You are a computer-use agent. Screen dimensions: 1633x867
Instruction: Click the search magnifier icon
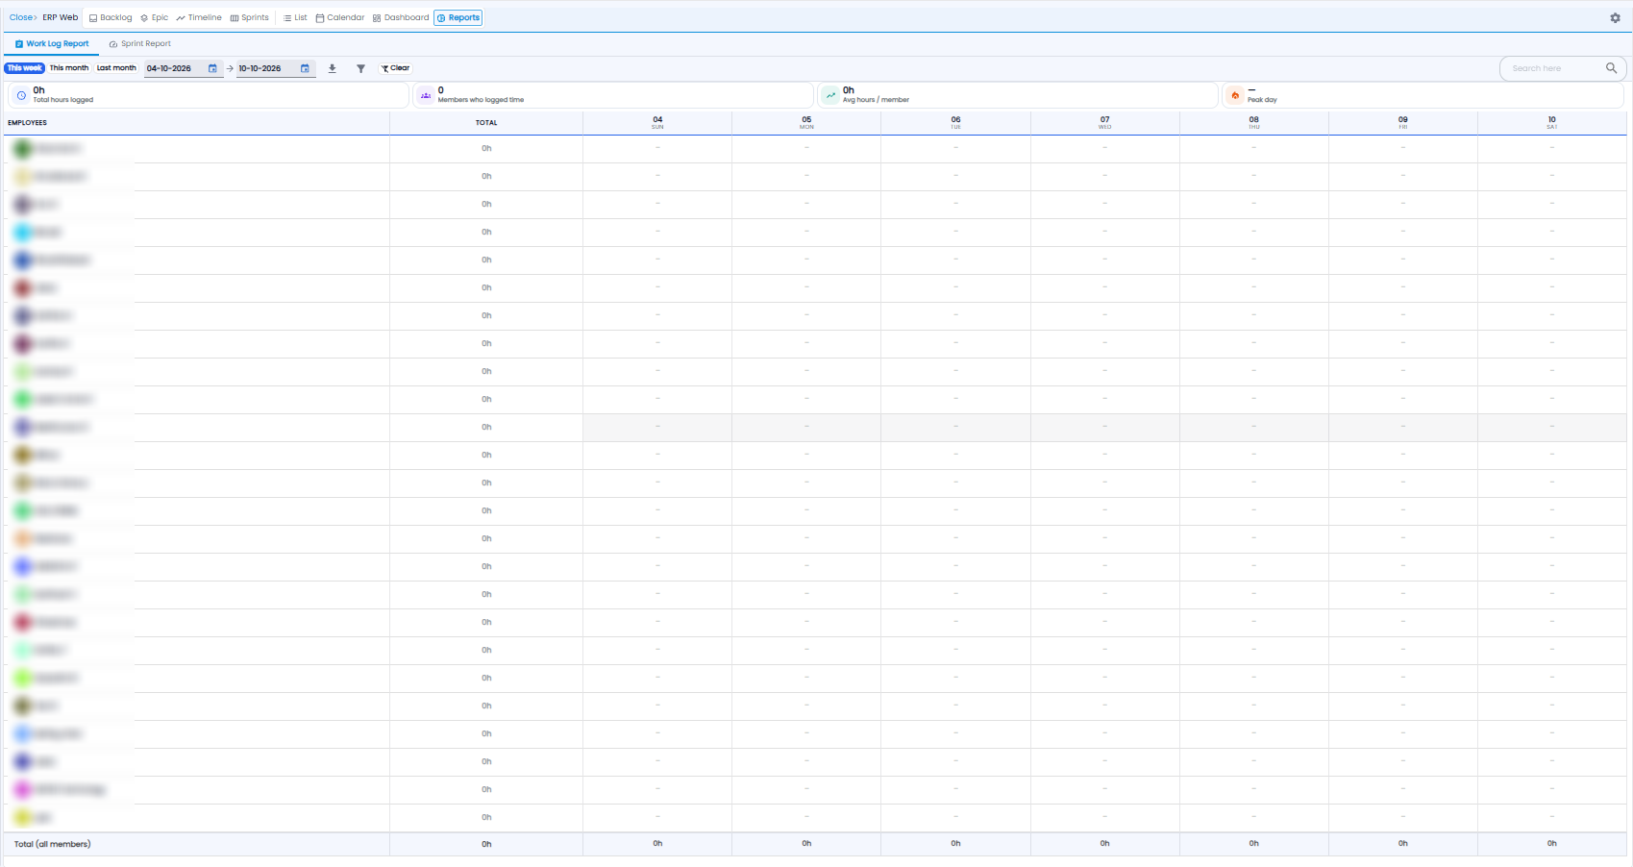(x=1611, y=68)
